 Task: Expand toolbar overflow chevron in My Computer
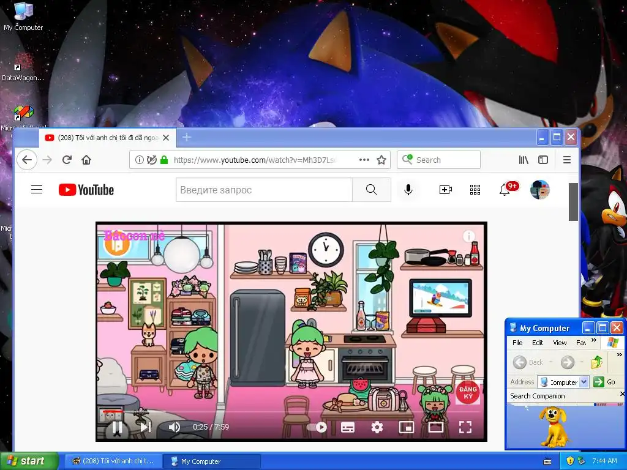[x=620, y=355]
